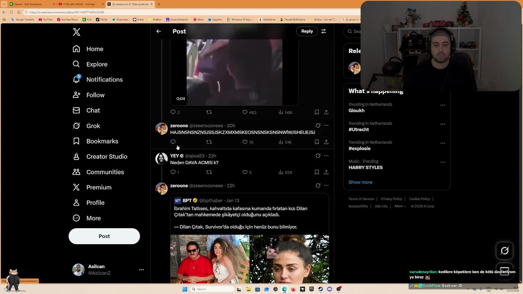
Task: Open account menu dots next to Asilcan
Action: pyautogui.click(x=141, y=269)
